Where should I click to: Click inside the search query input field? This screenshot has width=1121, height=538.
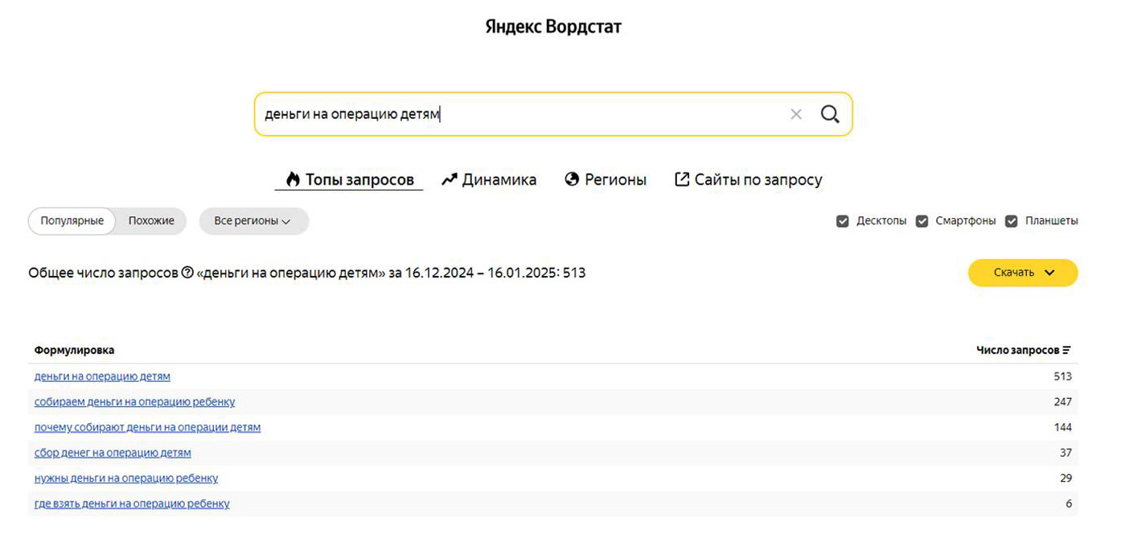(523, 114)
